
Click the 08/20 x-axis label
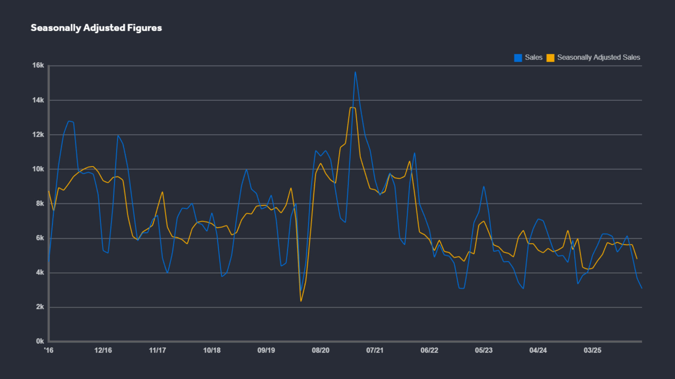321,350
